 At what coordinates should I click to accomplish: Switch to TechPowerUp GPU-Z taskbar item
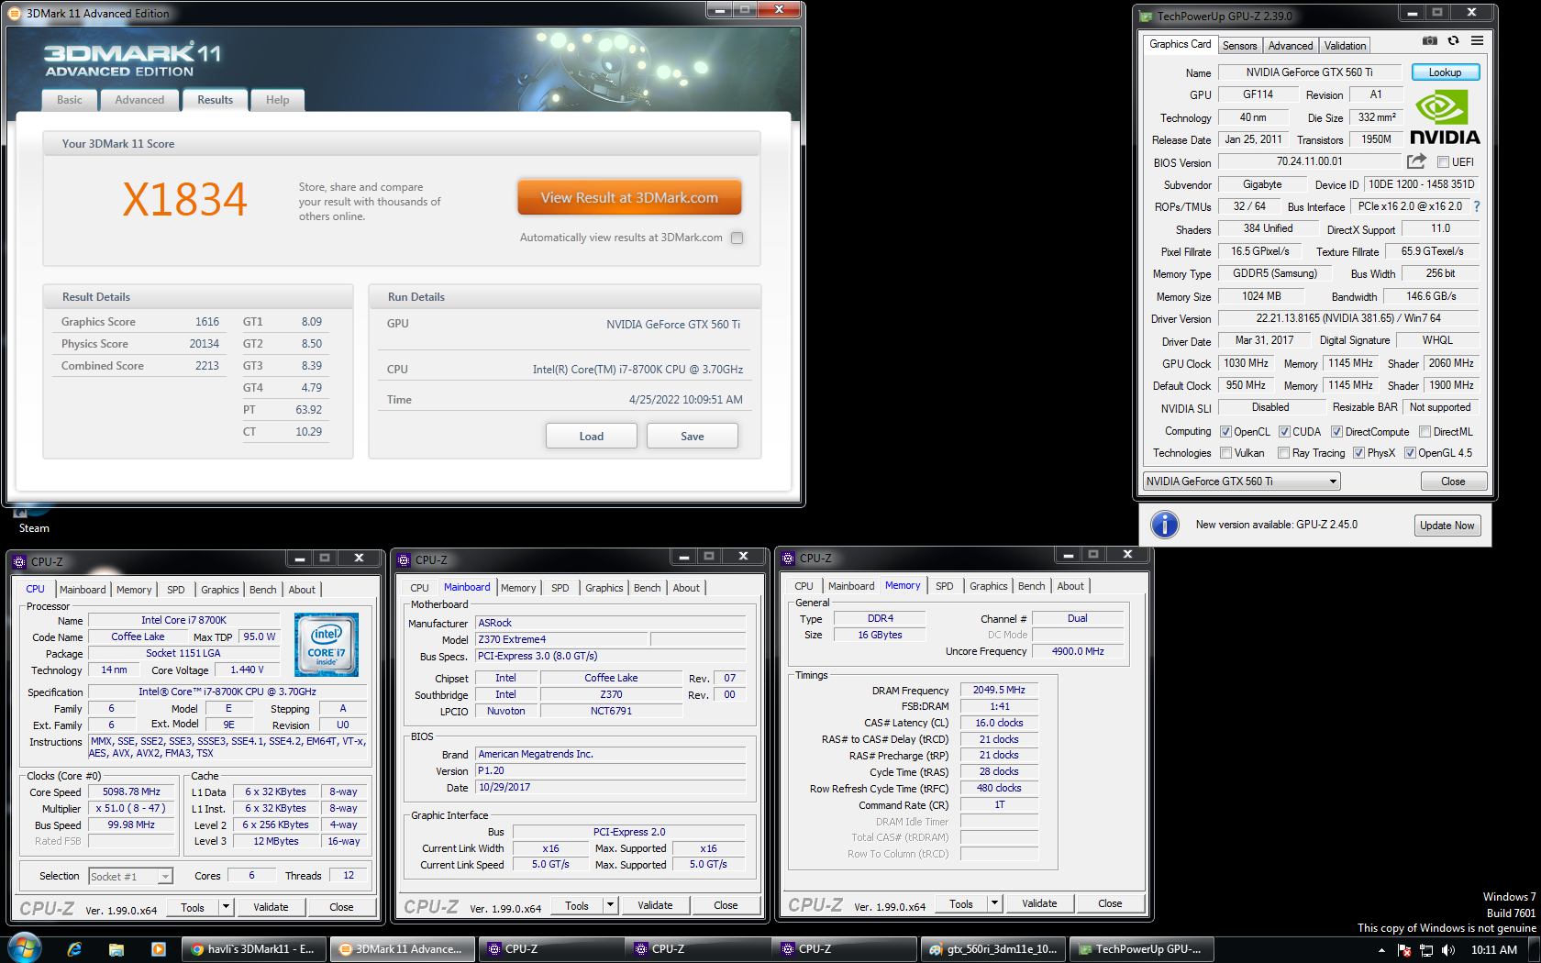coord(1141,949)
